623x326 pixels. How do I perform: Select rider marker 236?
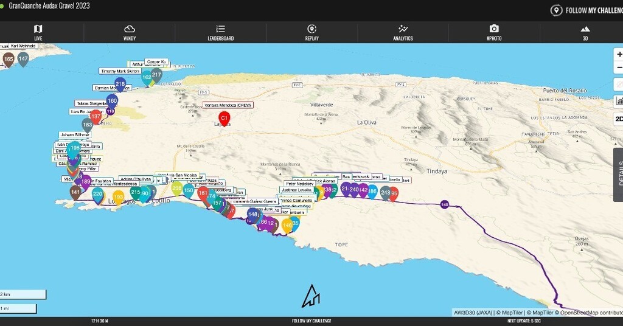[177, 189]
